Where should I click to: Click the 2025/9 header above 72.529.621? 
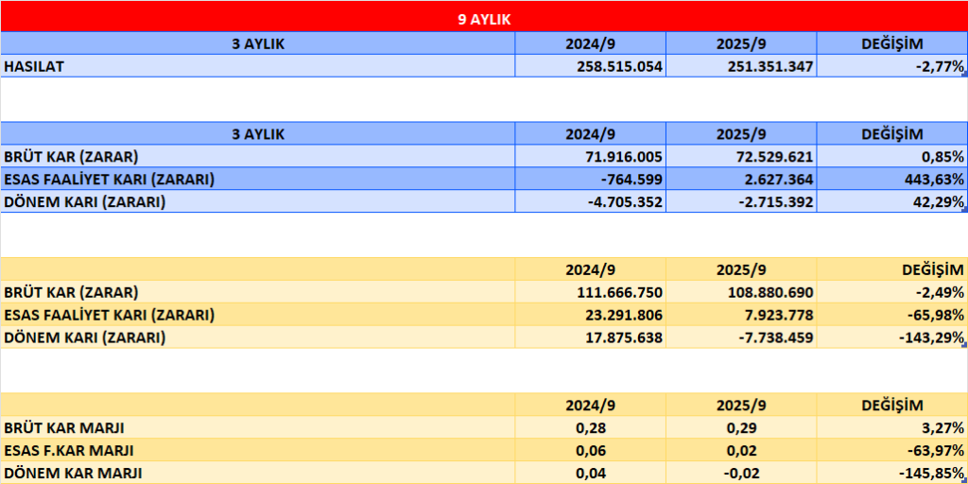tap(741, 134)
